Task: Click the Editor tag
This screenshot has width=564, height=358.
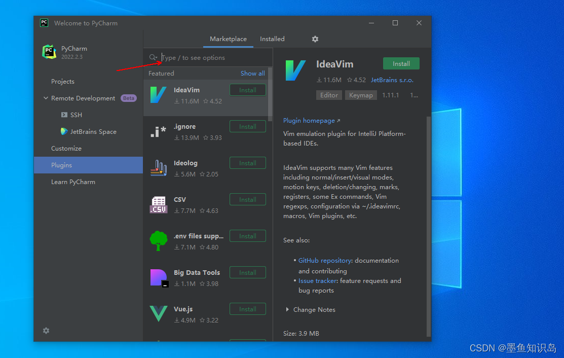Action: pyautogui.click(x=329, y=95)
